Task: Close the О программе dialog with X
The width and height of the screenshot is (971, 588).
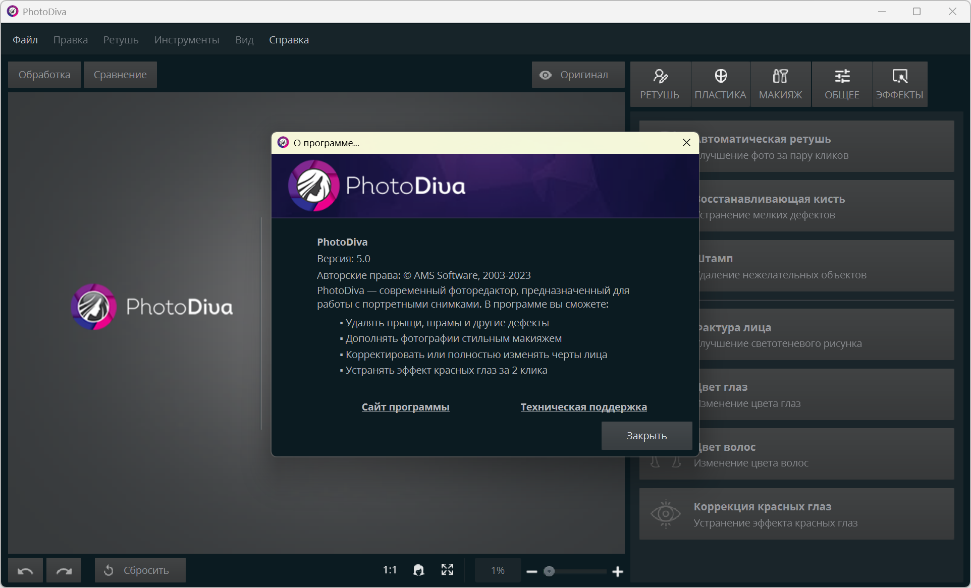Action: pos(686,143)
